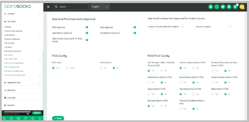Select Yes for TAX Options
The width and height of the screenshot is (249, 122).
tap(101, 68)
